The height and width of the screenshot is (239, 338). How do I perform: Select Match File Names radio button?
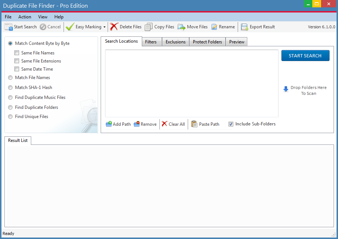pyautogui.click(x=10, y=78)
